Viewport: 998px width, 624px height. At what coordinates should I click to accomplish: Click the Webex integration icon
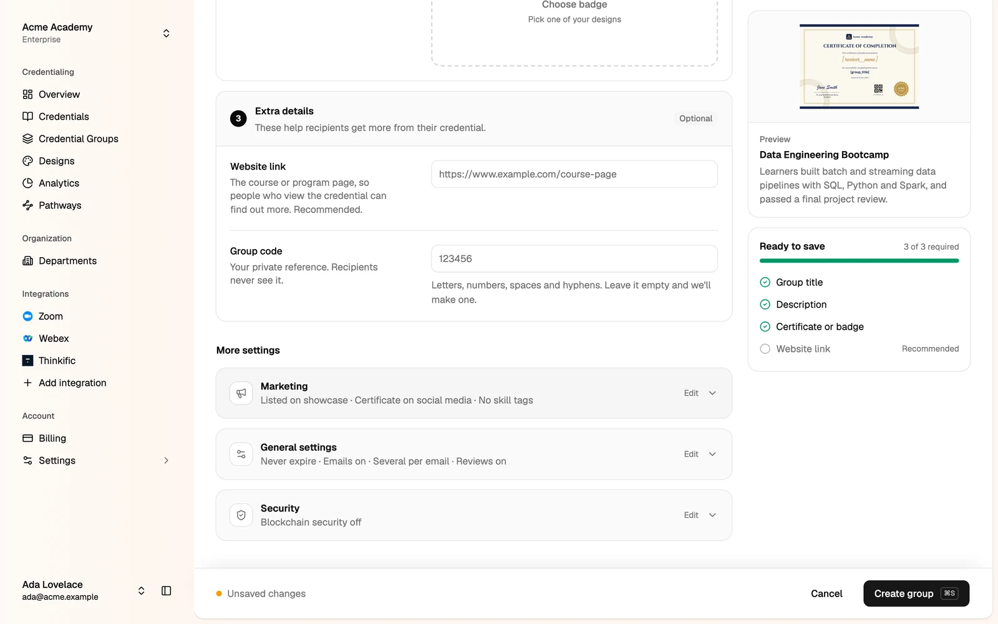coord(27,338)
